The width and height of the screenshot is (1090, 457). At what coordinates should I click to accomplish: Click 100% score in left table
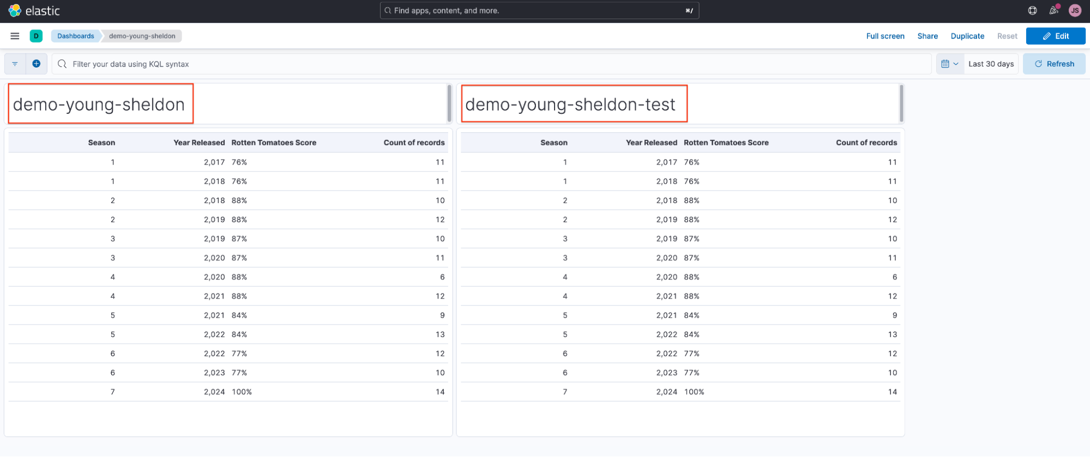coord(242,392)
